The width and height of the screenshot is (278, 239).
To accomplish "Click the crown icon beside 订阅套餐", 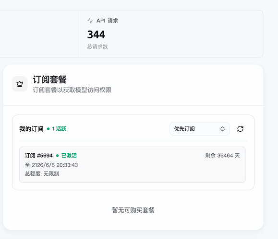I will click(x=20, y=84).
